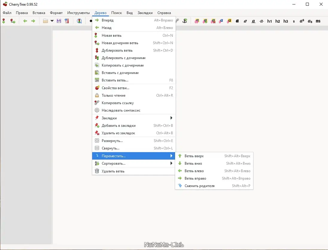Viewport: 328px width, 250px height.
Task: Click the monospace 'ms' toolbar icon
Action: [x=318, y=21]
